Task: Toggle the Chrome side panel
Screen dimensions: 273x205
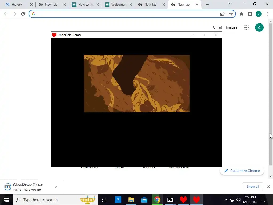Action: coord(250,14)
